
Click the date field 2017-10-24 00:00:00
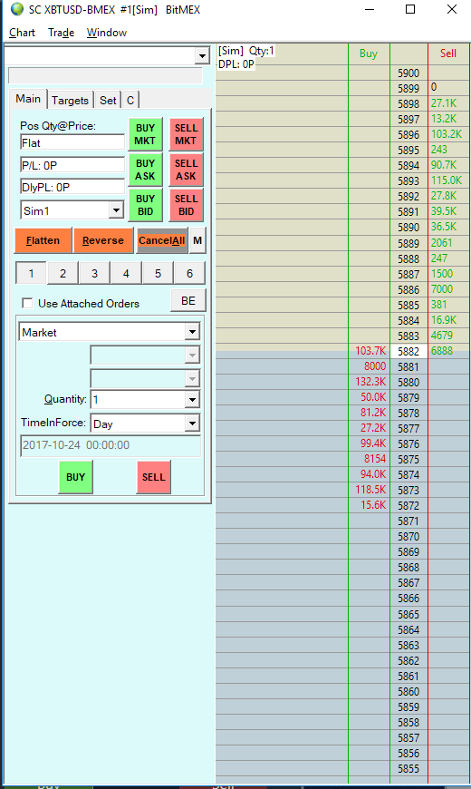coord(111,446)
